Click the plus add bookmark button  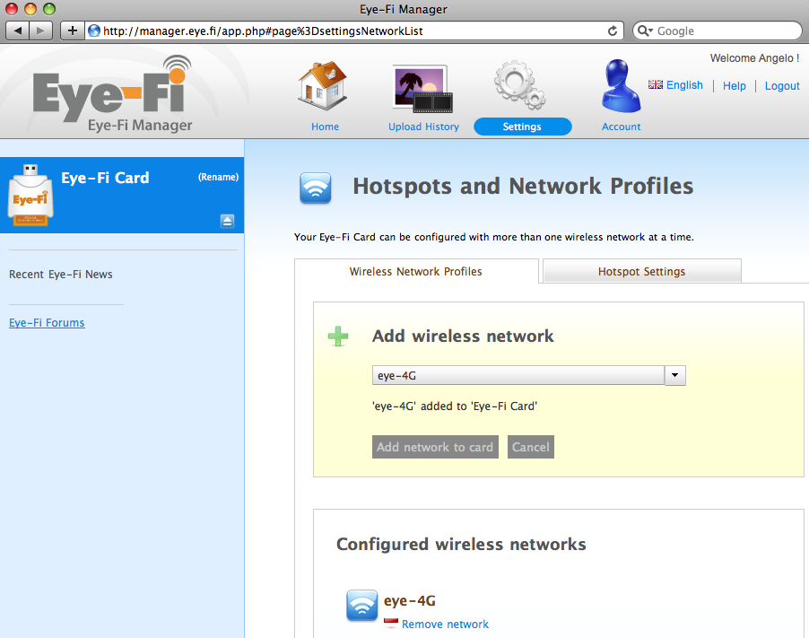pyautogui.click(x=73, y=31)
